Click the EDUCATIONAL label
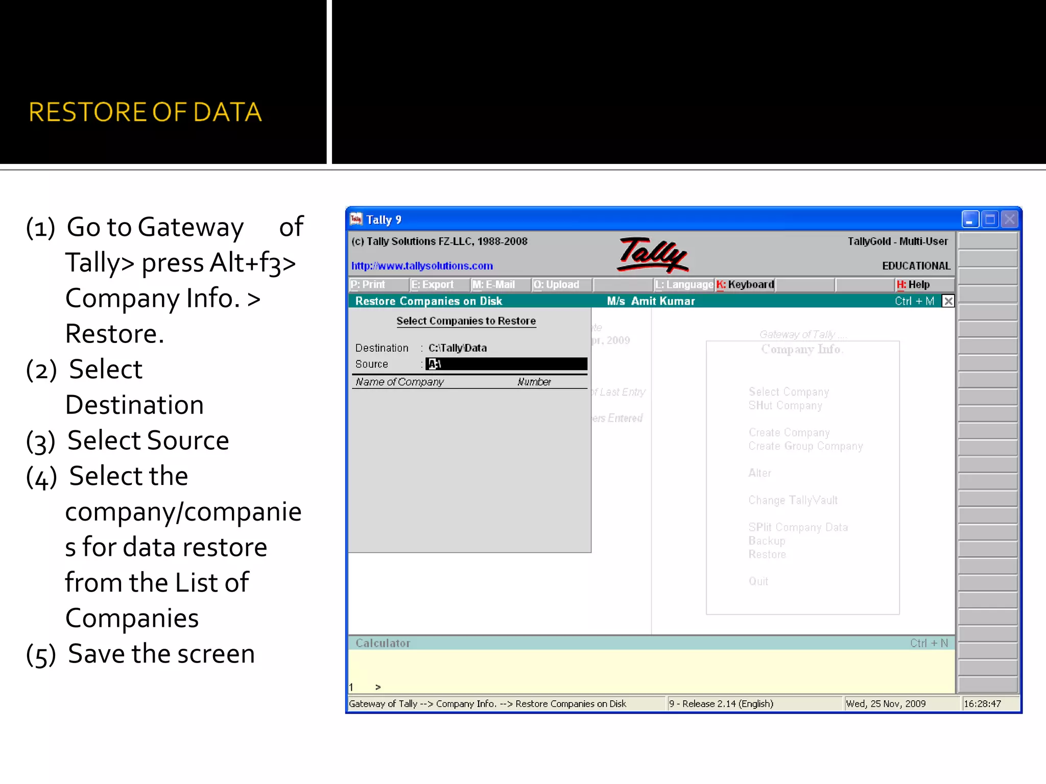 [x=916, y=266]
